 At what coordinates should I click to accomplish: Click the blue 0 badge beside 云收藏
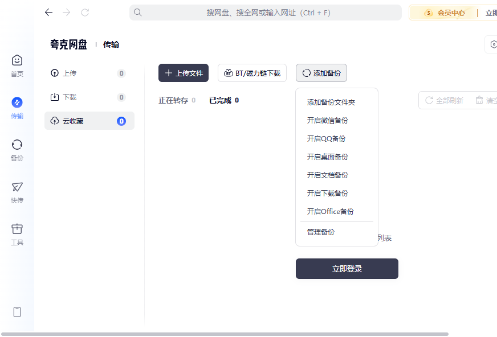121,121
